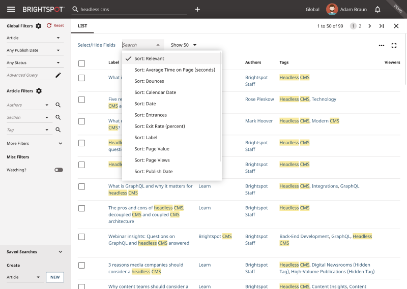The height and width of the screenshot is (289, 407).
Task: Click the search magnifier icon in top bar
Action: (75, 9)
